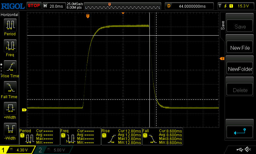
Task: Click the orange trigger level marker
Action: pos(222,58)
